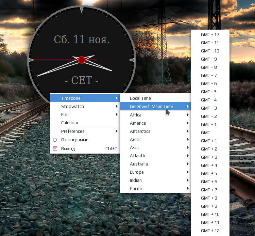Expand the Africa timezone submenu
Viewport: 255px width, 236px height.
pyautogui.click(x=155, y=115)
